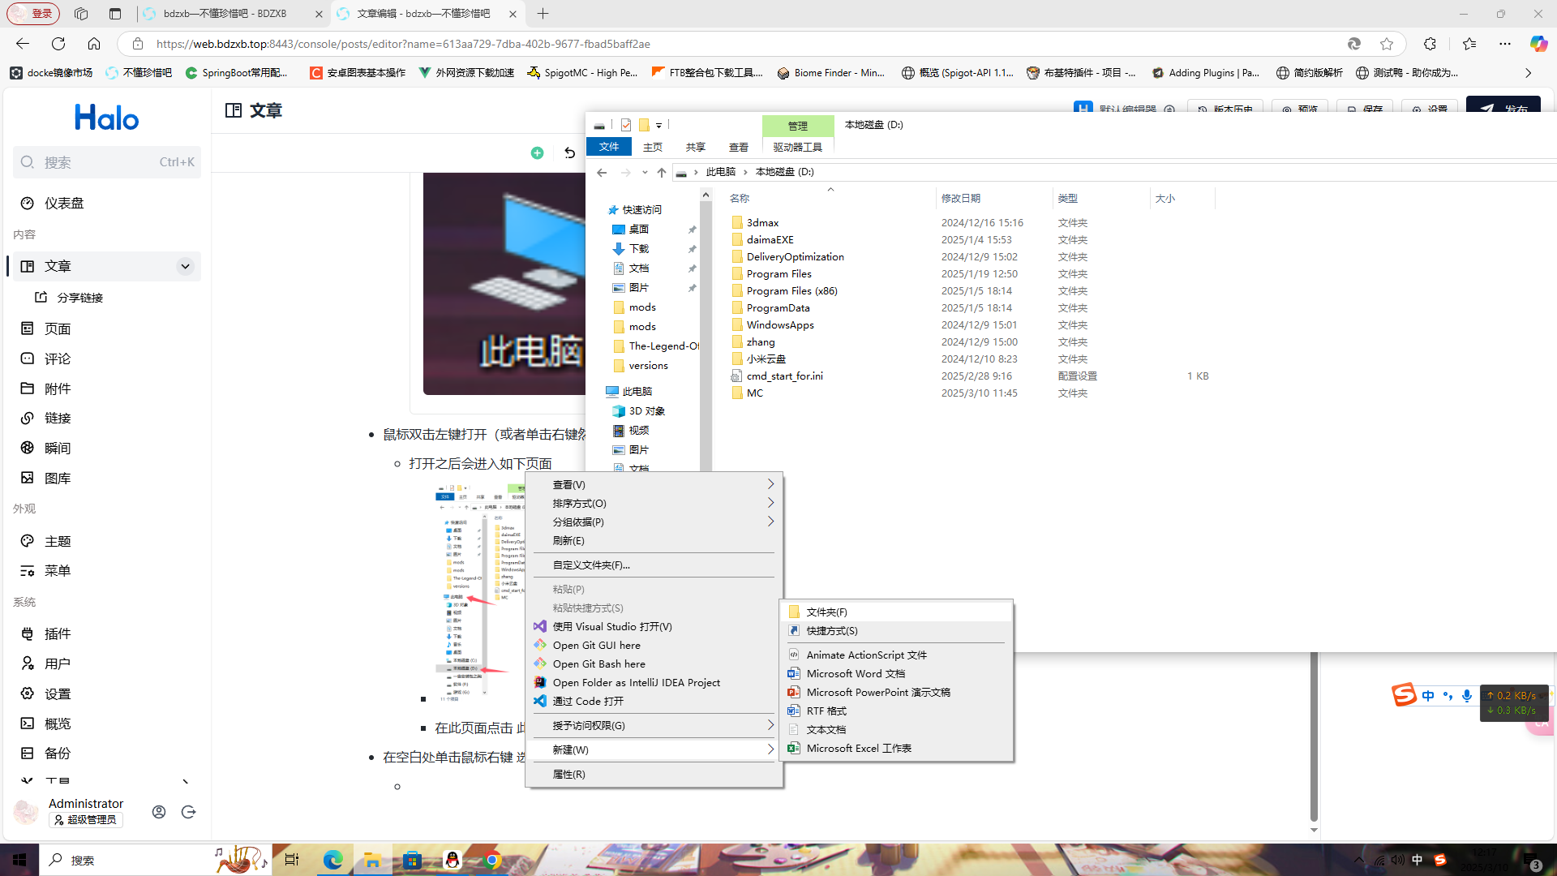Toggle the properties checkmark in Explorer quick toolbar
1557x876 pixels.
point(626,125)
